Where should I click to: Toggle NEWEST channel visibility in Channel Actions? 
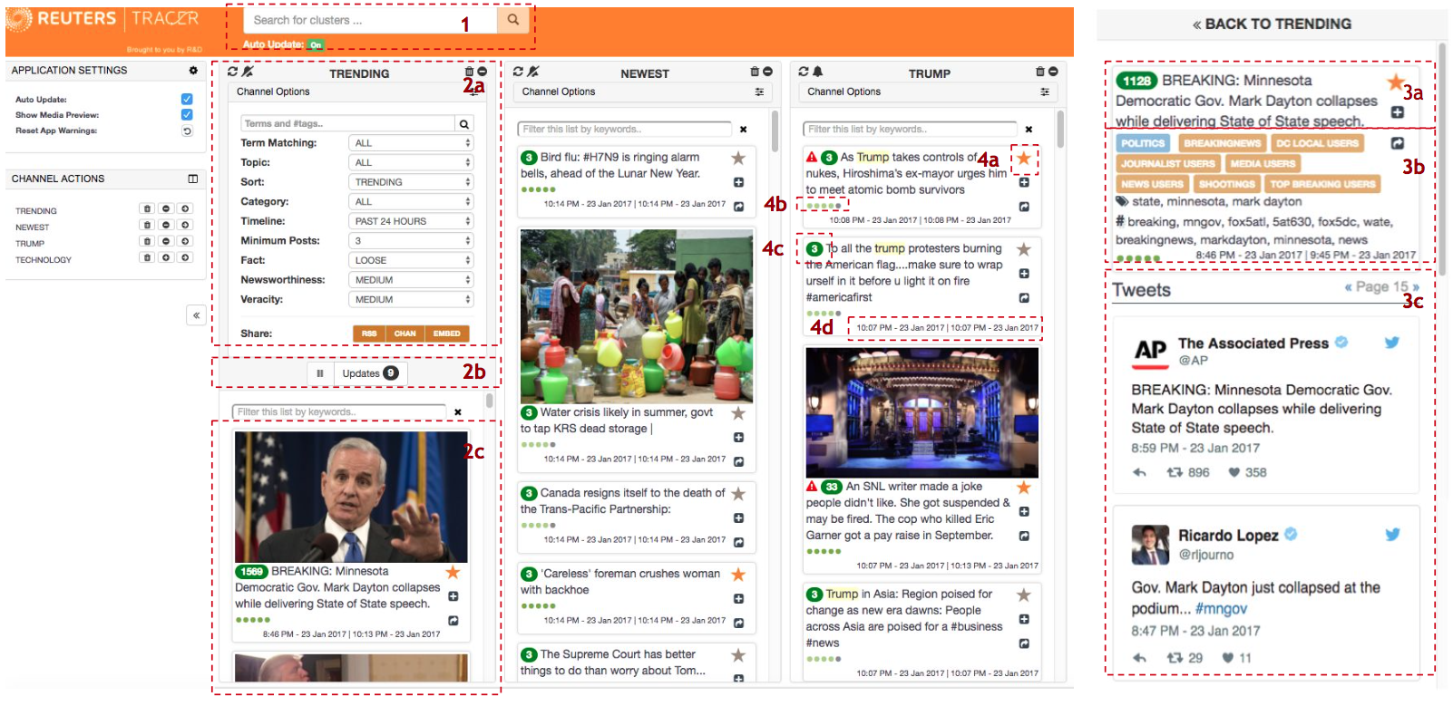(x=166, y=226)
